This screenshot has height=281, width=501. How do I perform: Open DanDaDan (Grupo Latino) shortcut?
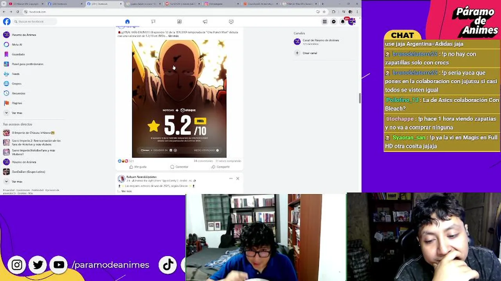(24, 172)
